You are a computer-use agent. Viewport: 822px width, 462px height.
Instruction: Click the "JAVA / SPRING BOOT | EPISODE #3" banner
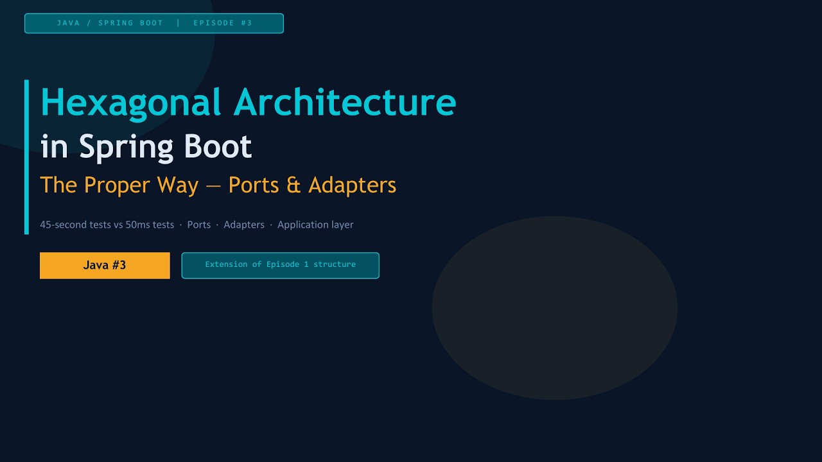[154, 23]
